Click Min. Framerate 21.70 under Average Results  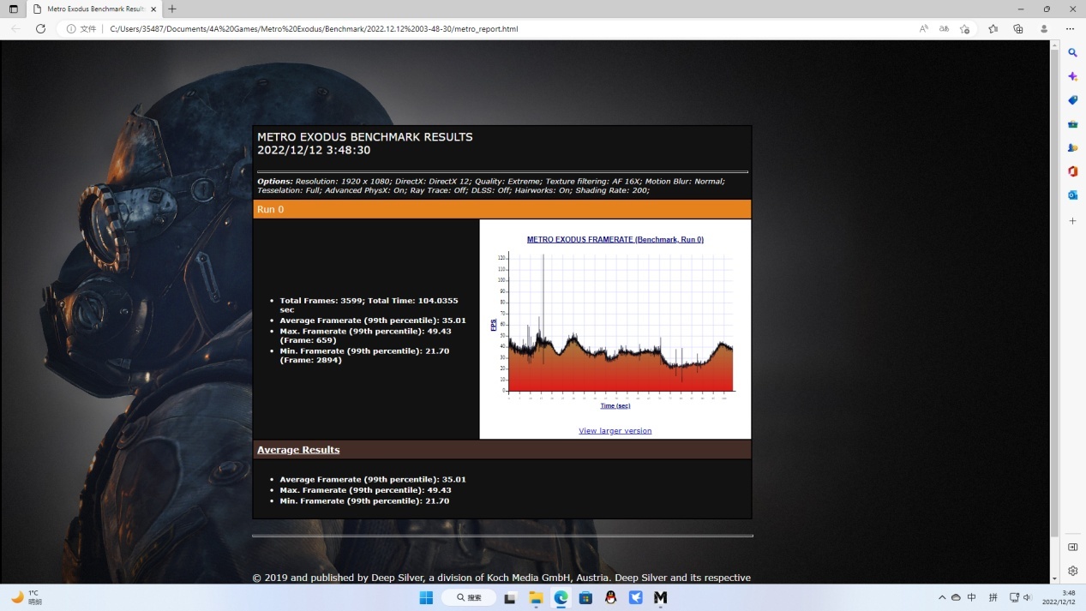pyautogui.click(x=364, y=500)
